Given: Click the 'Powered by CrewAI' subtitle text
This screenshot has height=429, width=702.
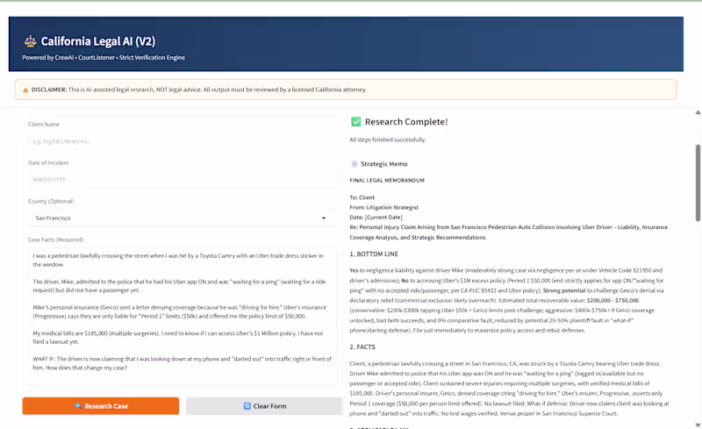Looking at the screenshot, I should click(x=104, y=57).
